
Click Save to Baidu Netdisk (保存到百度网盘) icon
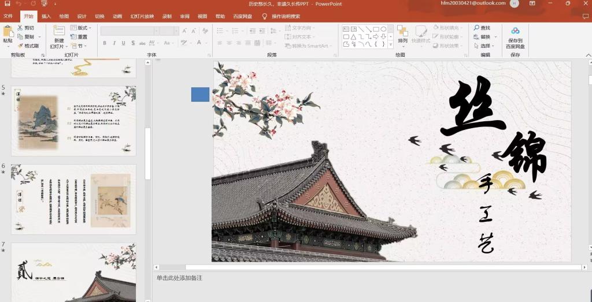point(515,31)
